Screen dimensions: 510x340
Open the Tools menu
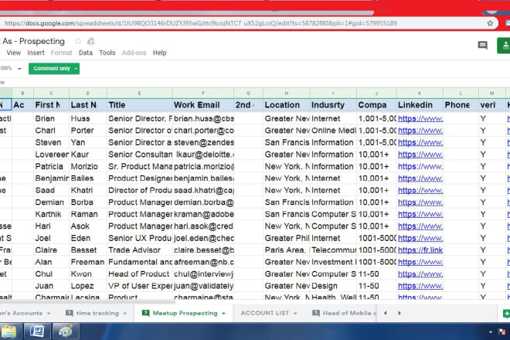(x=107, y=53)
